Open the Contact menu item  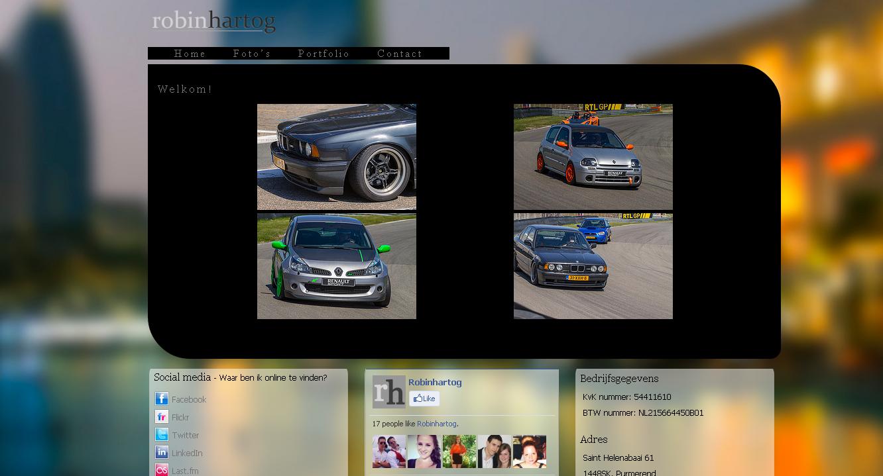pos(400,54)
